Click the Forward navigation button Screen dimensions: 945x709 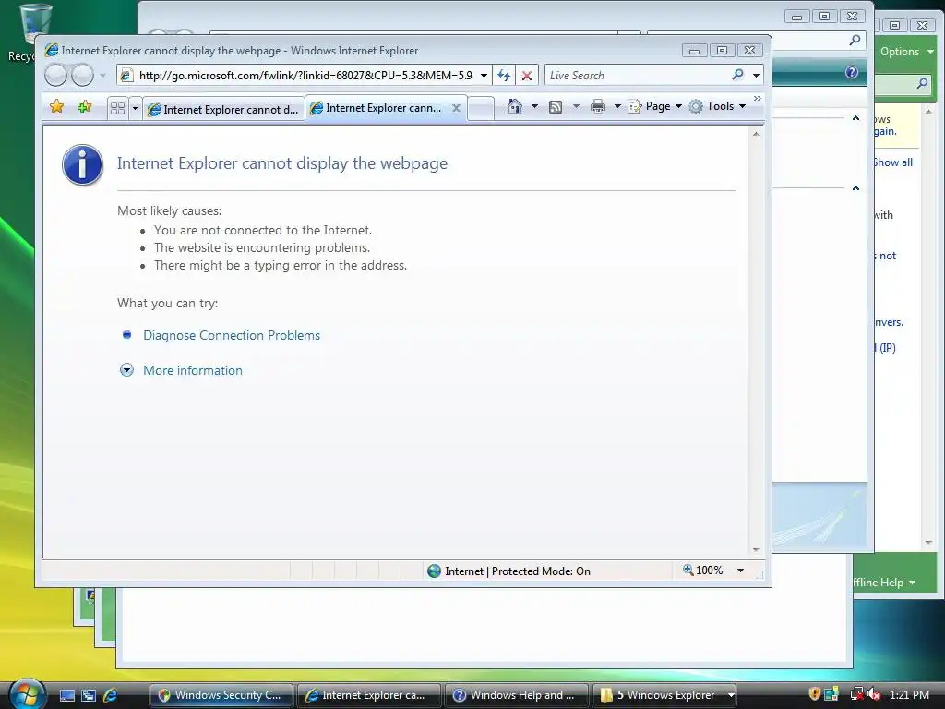coord(82,76)
